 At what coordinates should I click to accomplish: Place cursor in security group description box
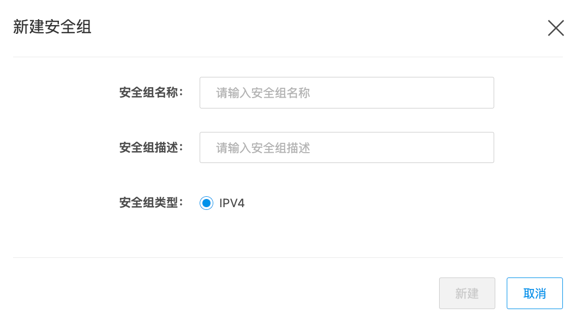coord(346,147)
